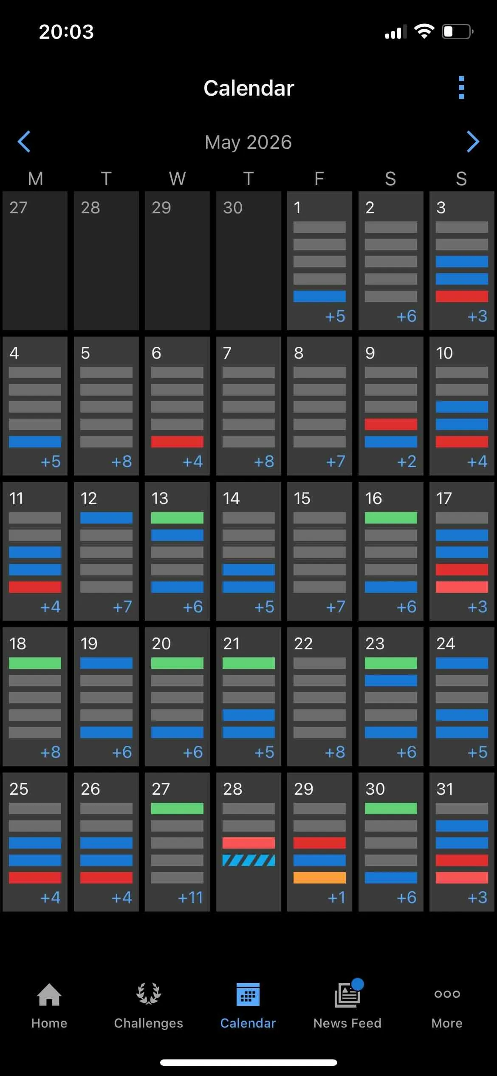The width and height of the screenshot is (497, 1076).
Task: Tap the +3 more on day 31
Action: click(477, 898)
